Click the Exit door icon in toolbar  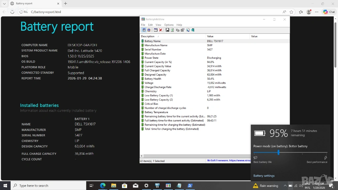(193, 30)
